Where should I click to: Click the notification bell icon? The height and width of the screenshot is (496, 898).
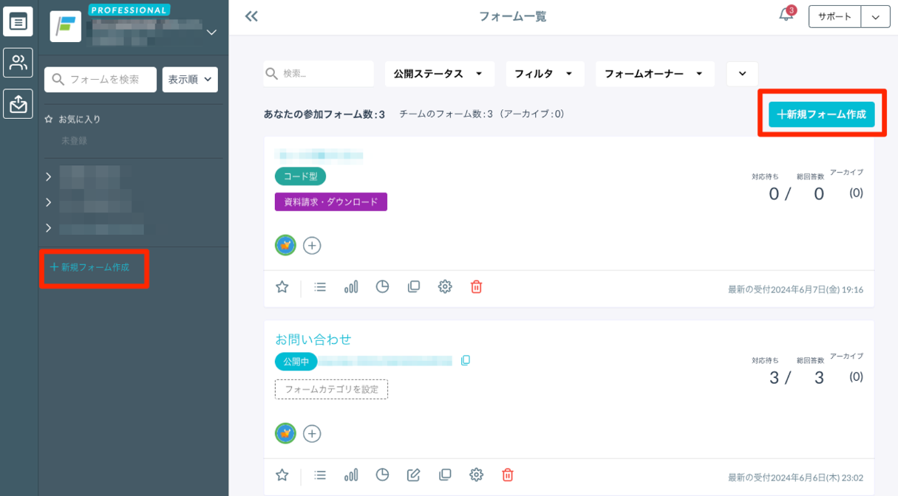[786, 15]
